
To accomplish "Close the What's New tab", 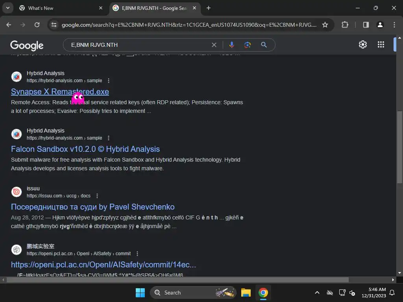I will 101,8.
